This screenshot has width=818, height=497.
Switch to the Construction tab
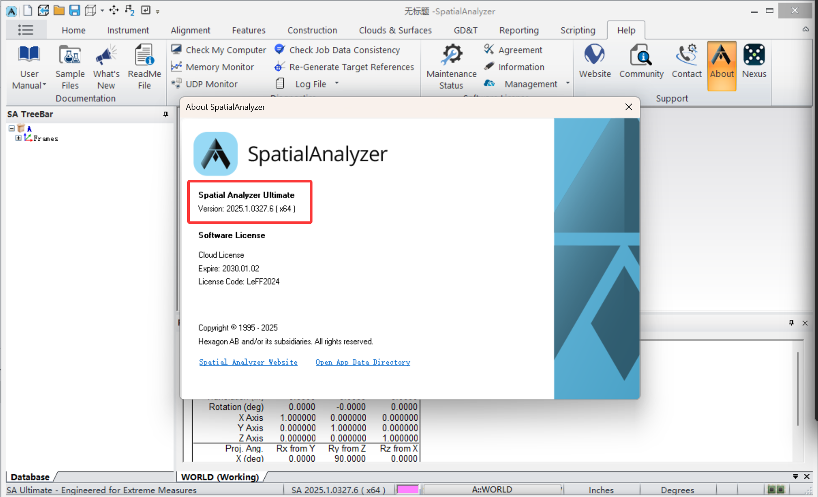312,30
